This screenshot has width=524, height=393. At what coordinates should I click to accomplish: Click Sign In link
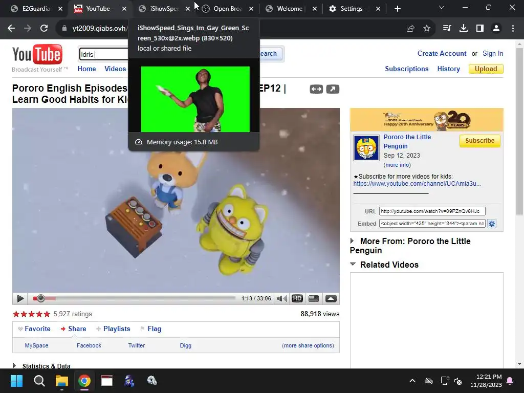(x=493, y=53)
